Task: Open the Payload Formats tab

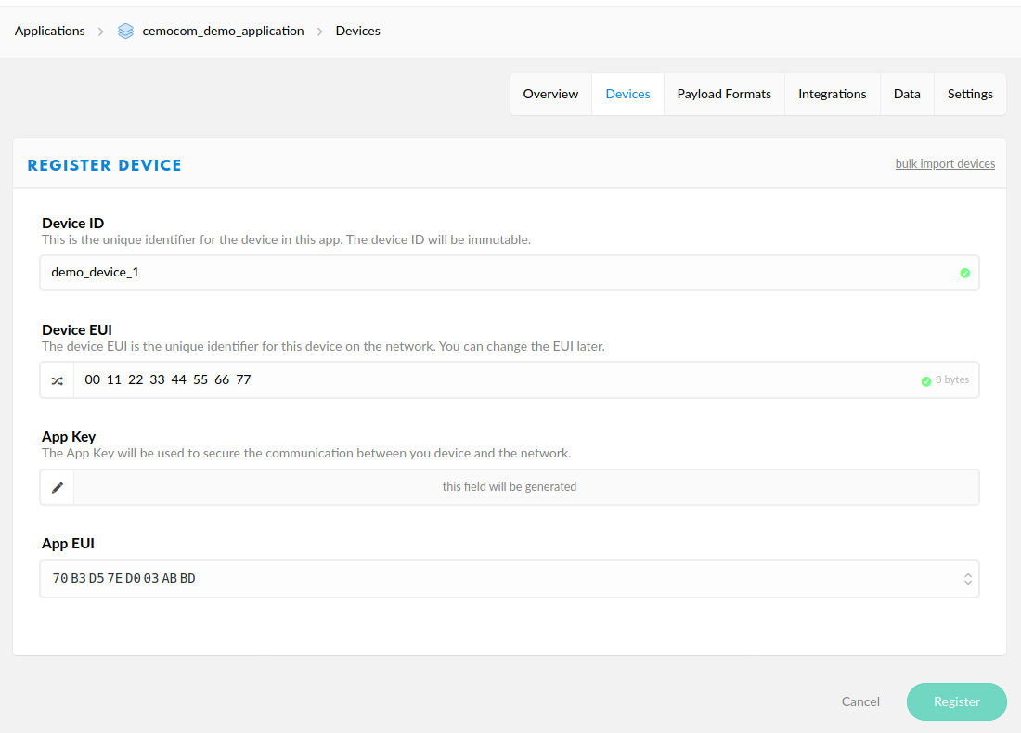Action: 724,95
